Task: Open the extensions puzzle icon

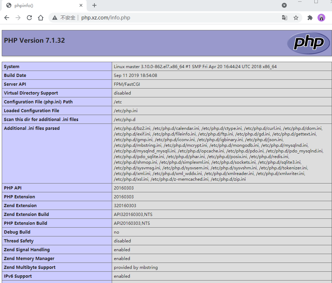Action: [x=310, y=18]
